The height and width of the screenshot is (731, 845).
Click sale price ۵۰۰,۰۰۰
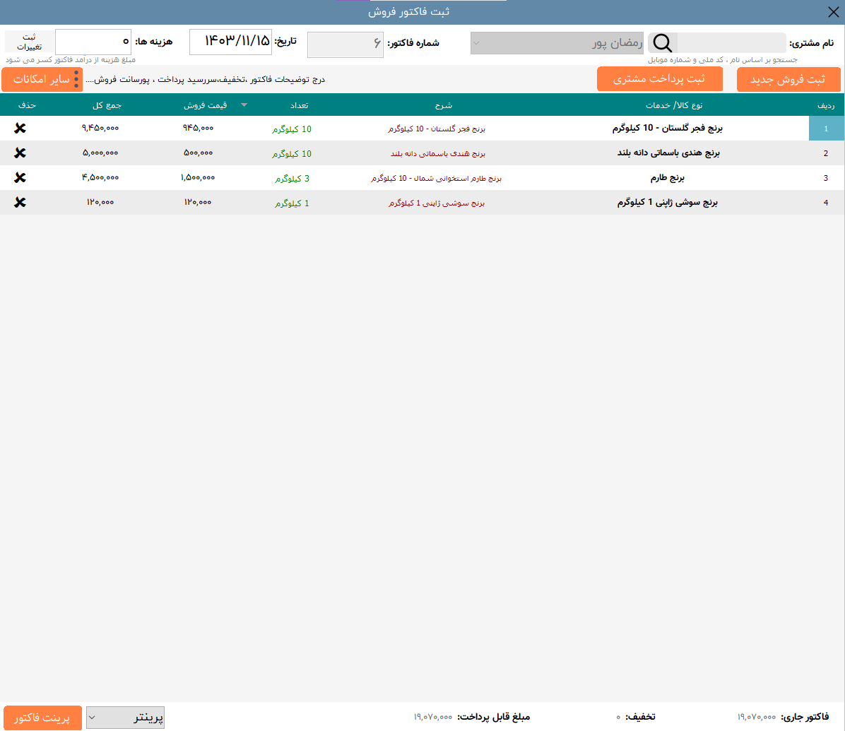pyautogui.click(x=199, y=153)
